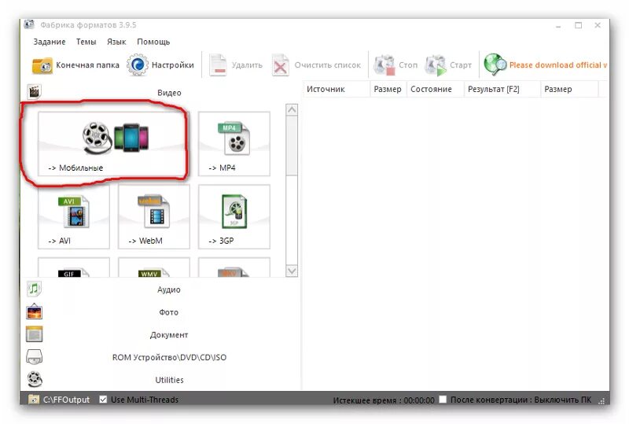Click the Удалить toolbar button
The width and height of the screenshot is (629, 424).
(x=236, y=65)
